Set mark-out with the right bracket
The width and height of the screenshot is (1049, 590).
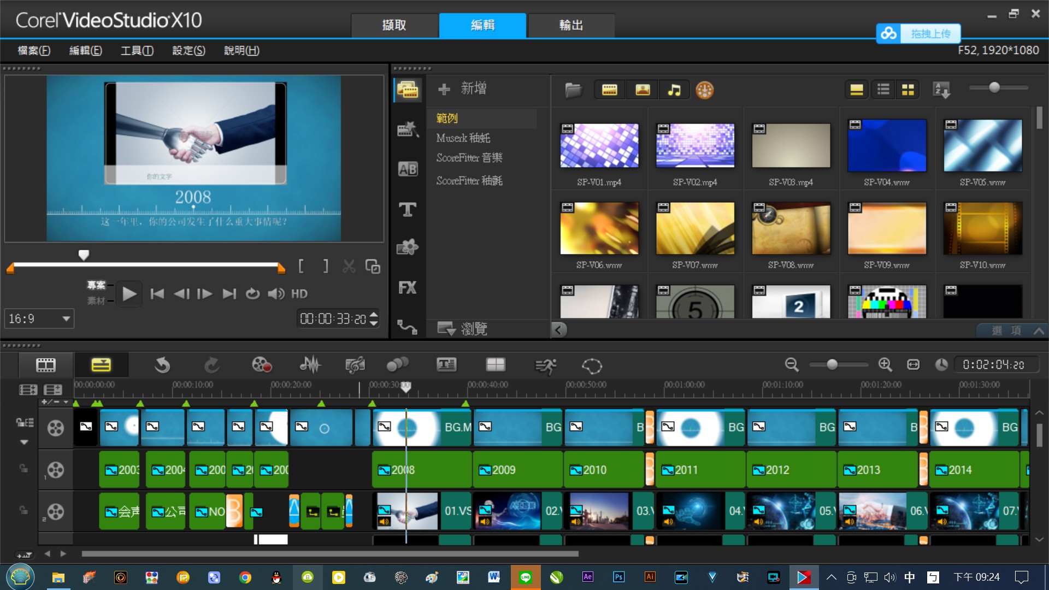click(x=326, y=266)
